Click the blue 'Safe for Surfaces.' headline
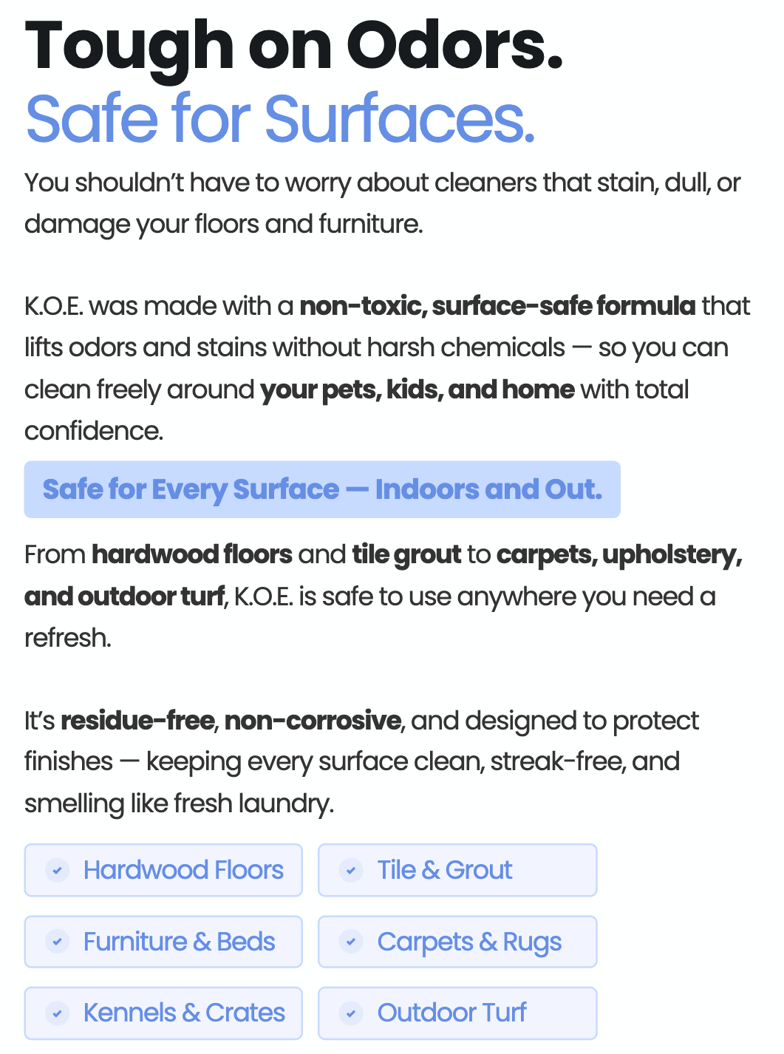This screenshot has height=1054, width=784. pyautogui.click(x=280, y=119)
